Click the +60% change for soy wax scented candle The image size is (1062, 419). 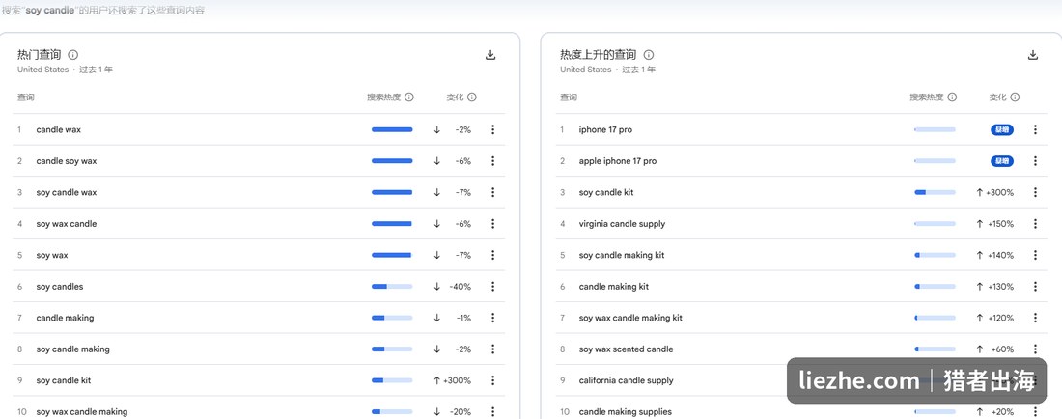(1002, 349)
